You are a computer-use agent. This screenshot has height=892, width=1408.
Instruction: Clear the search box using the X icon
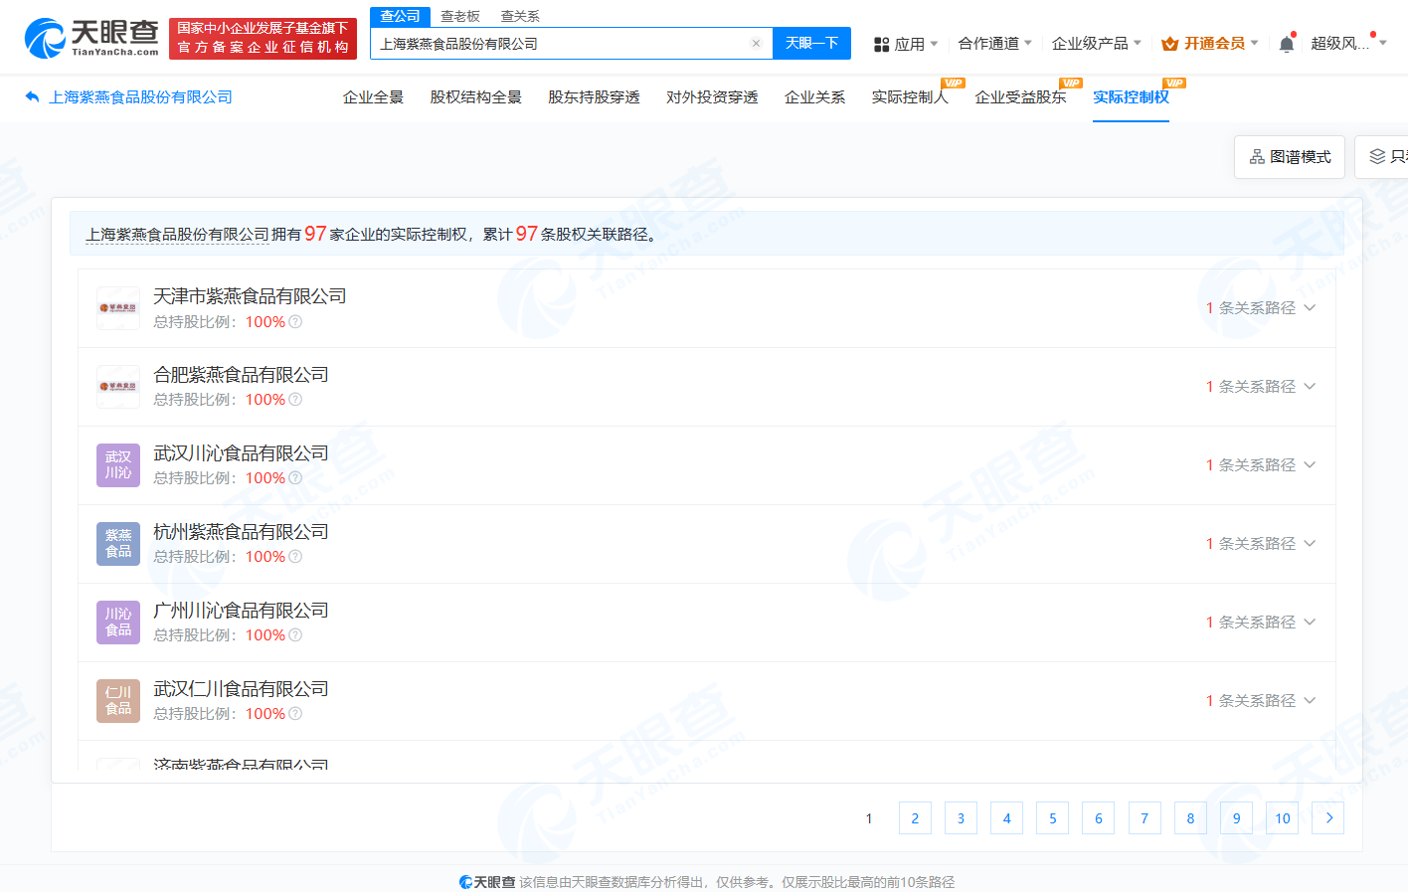click(757, 43)
